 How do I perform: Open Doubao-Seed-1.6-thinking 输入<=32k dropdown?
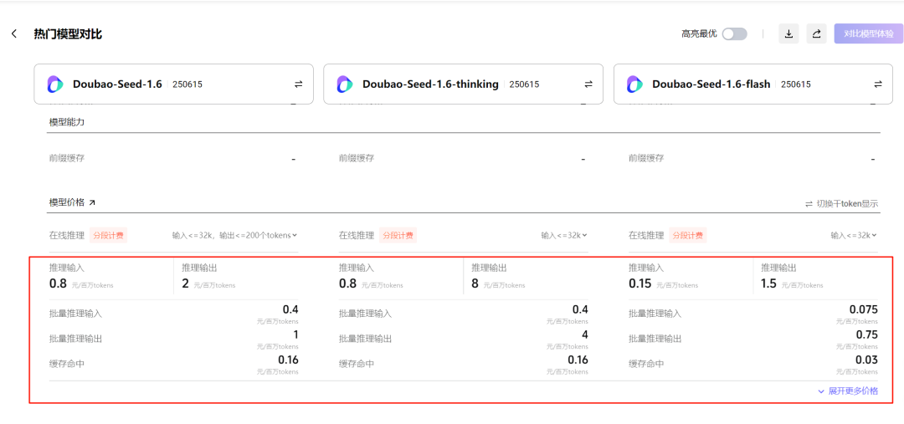coord(564,235)
